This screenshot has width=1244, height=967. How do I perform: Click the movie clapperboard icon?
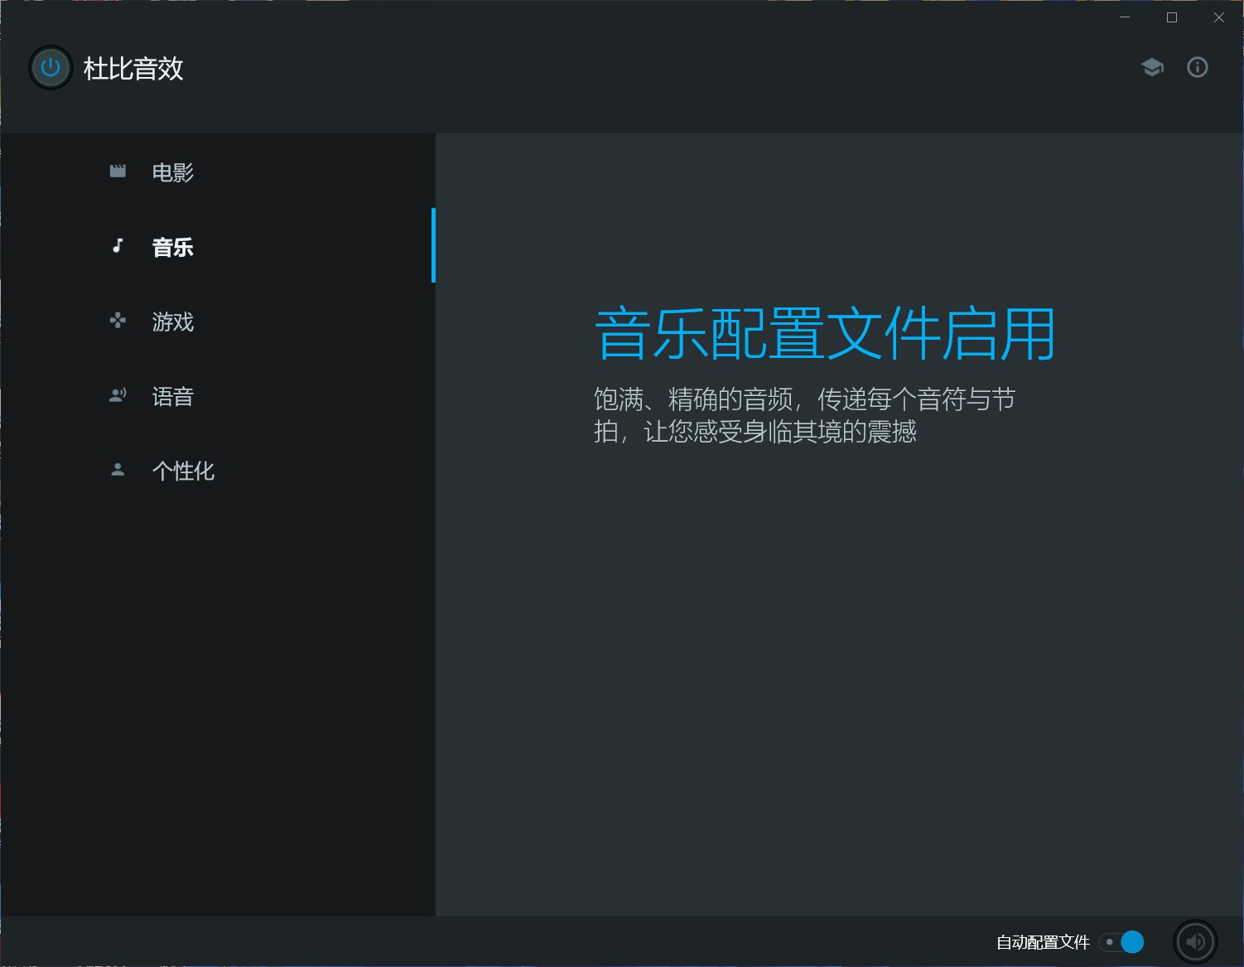(118, 171)
